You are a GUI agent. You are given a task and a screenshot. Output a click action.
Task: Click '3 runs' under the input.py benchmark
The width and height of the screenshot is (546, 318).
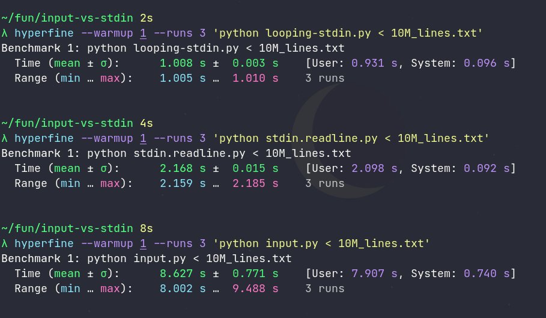click(325, 289)
